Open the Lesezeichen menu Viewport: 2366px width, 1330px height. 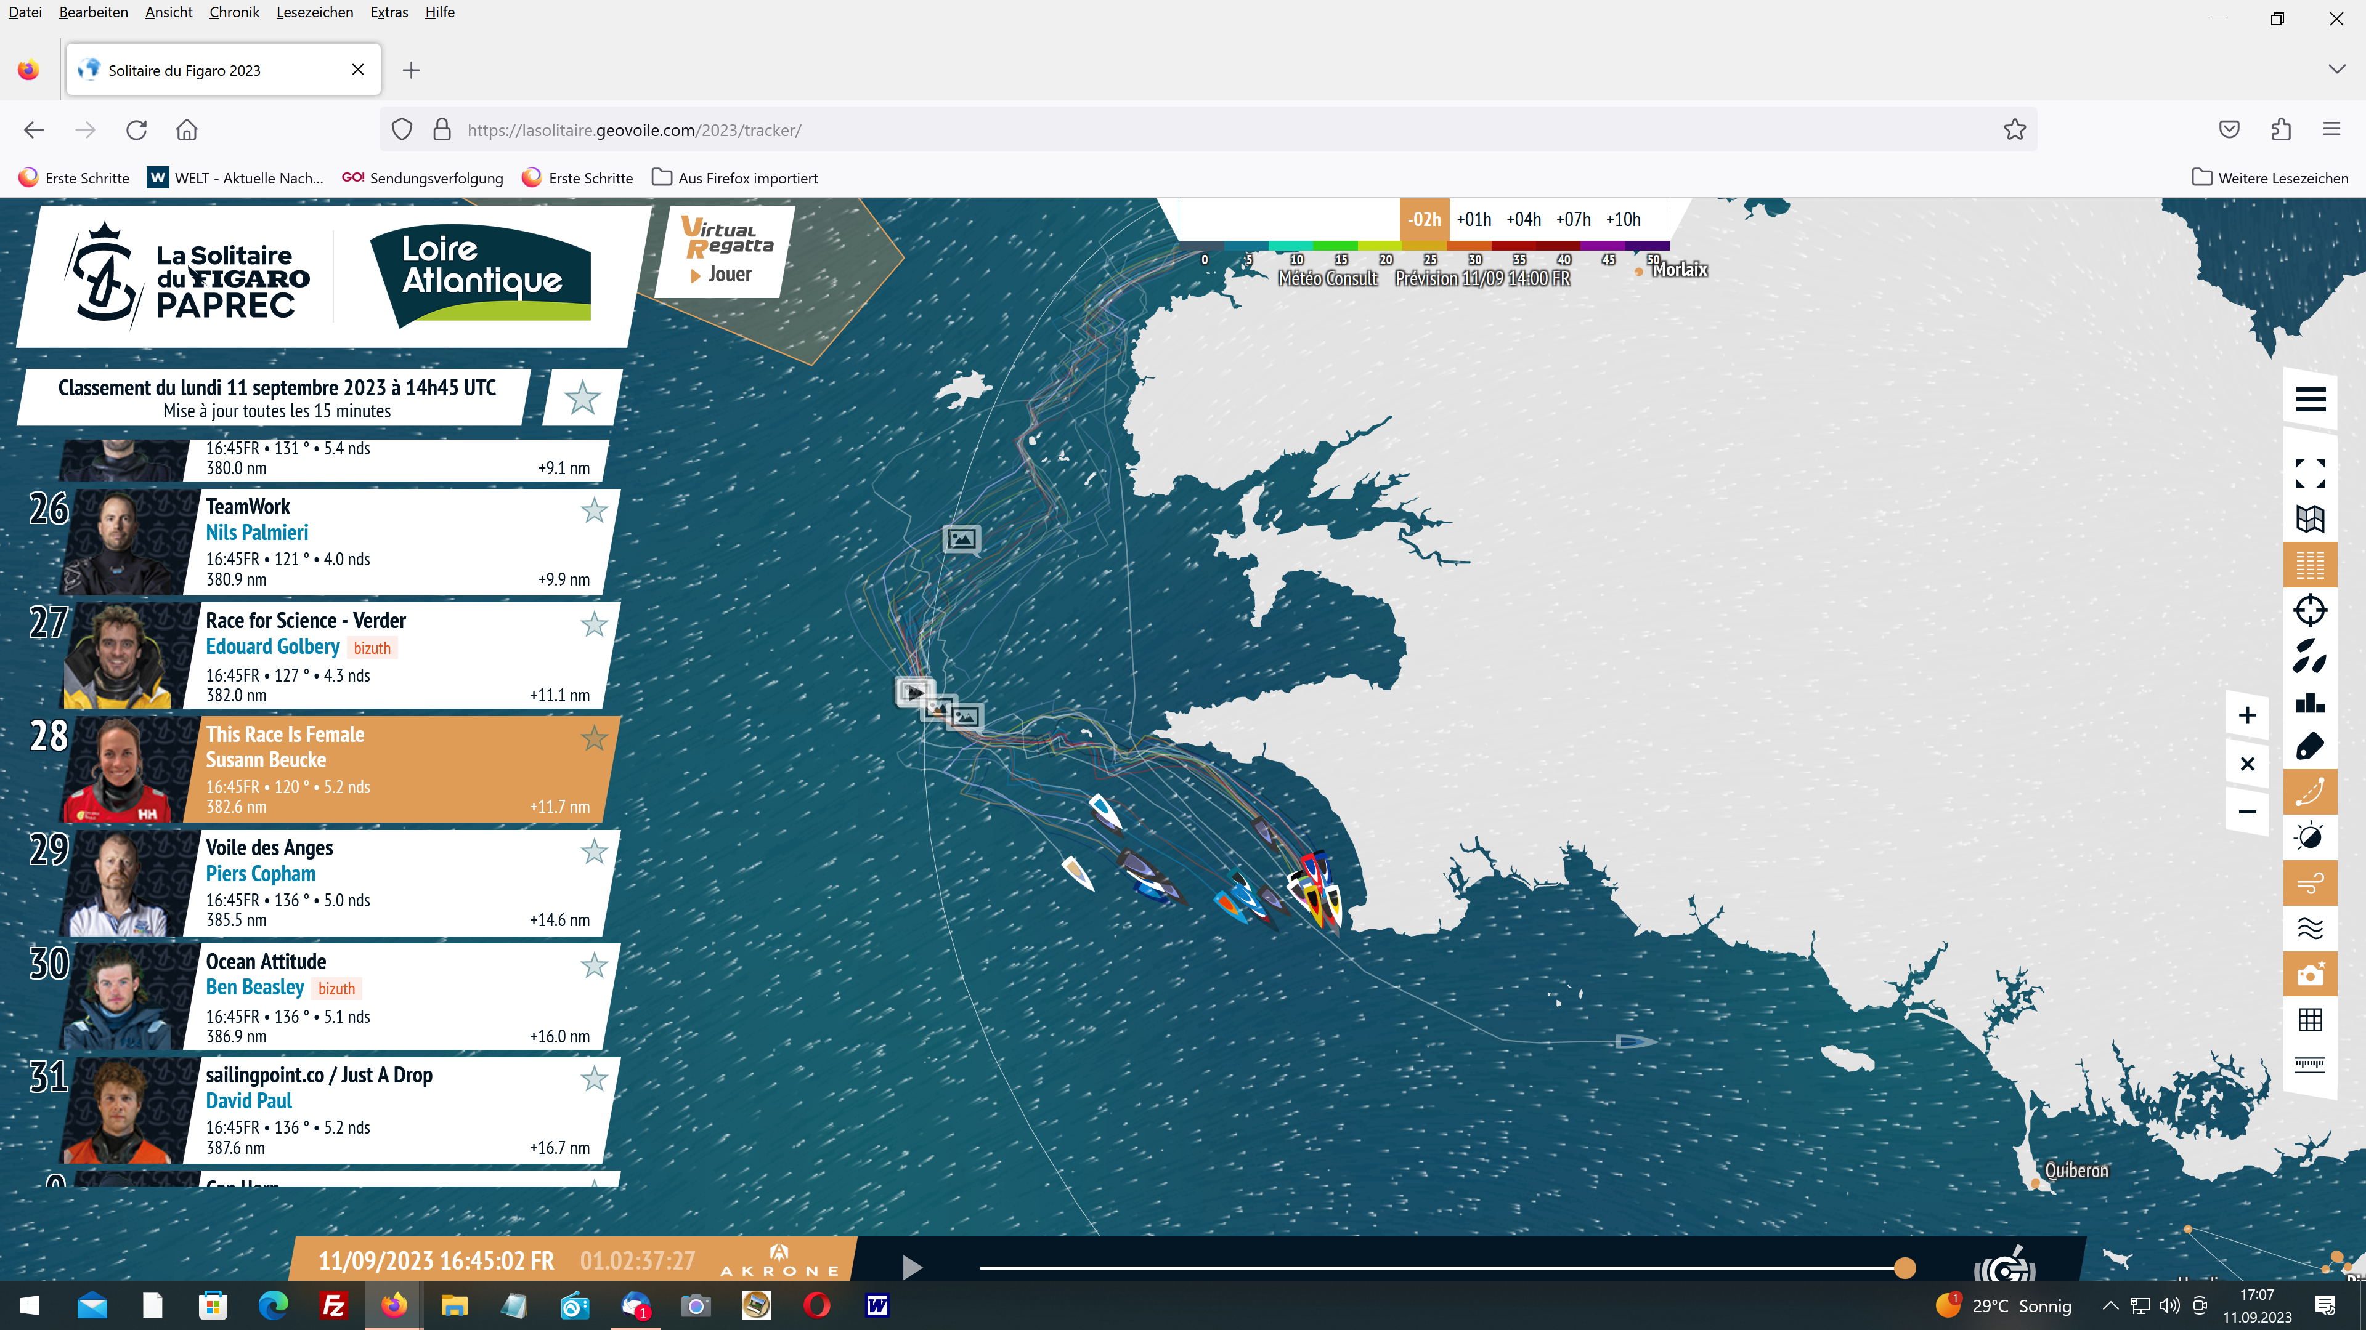(314, 12)
